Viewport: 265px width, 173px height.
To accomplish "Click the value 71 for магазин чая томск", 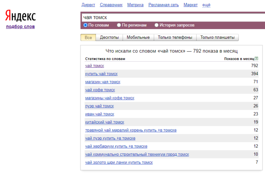I will tap(256, 82).
